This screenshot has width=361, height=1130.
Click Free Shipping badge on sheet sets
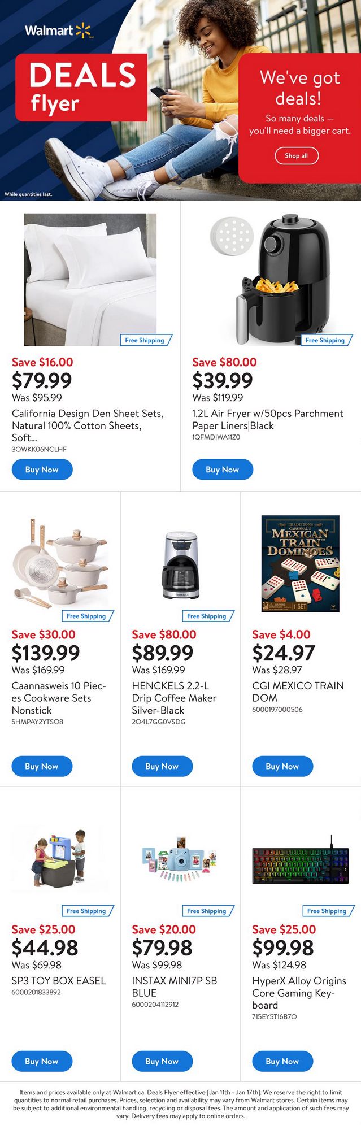(145, 340)
